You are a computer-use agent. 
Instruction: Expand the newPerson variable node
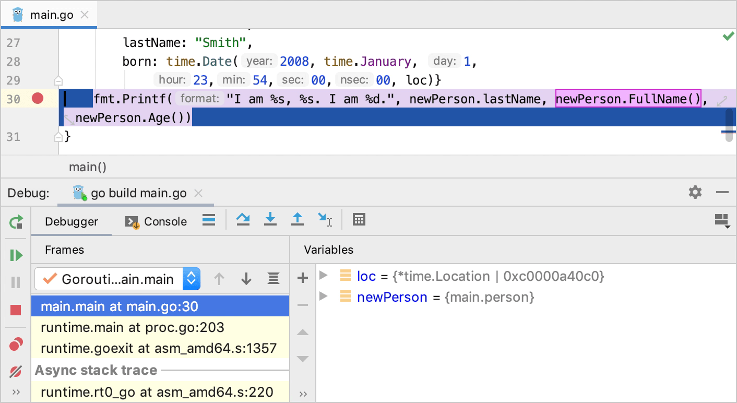click(x=323, y=297)
